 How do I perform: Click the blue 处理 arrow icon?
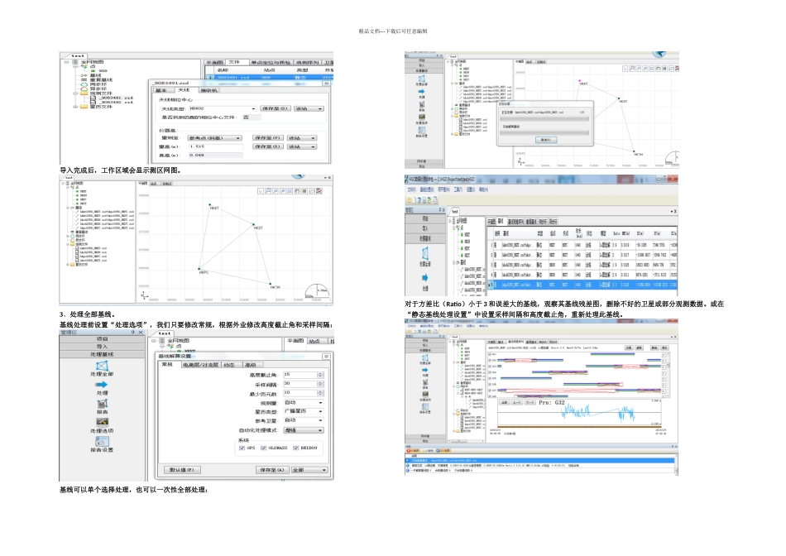(102, 385)
